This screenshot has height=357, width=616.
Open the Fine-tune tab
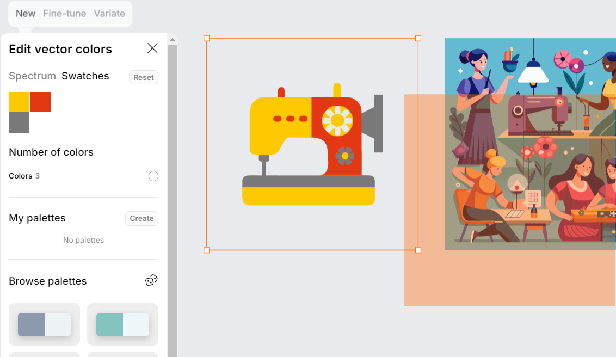coord(64,14)
